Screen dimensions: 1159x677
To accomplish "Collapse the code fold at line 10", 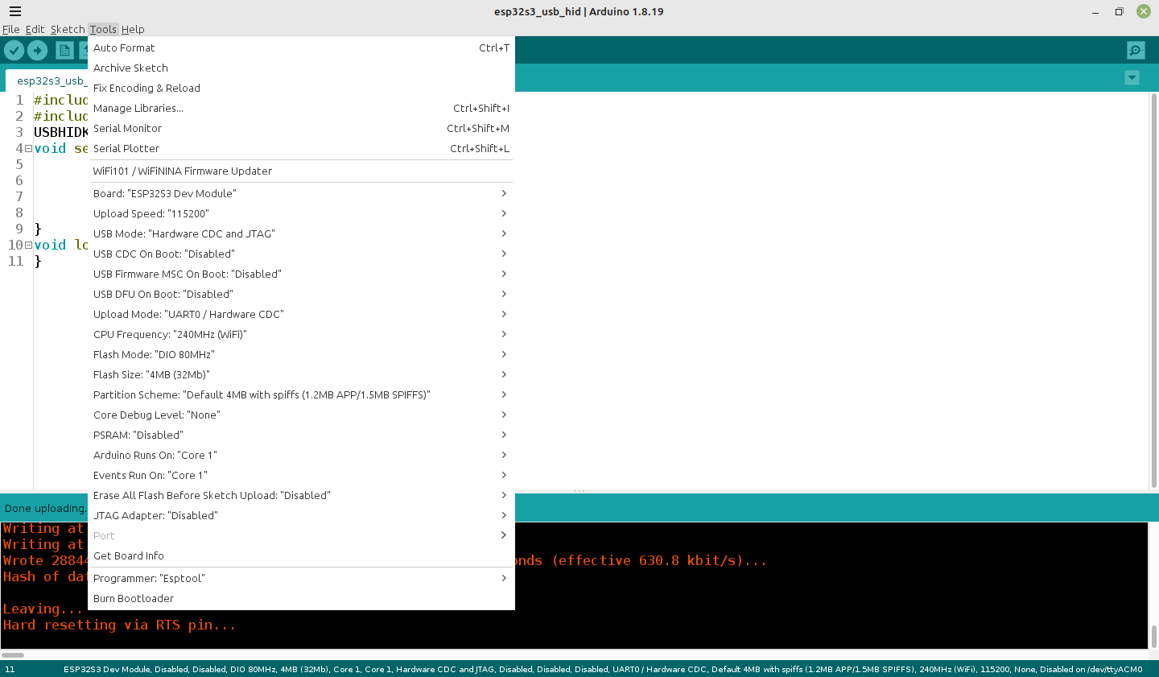I will pos(28,245).
